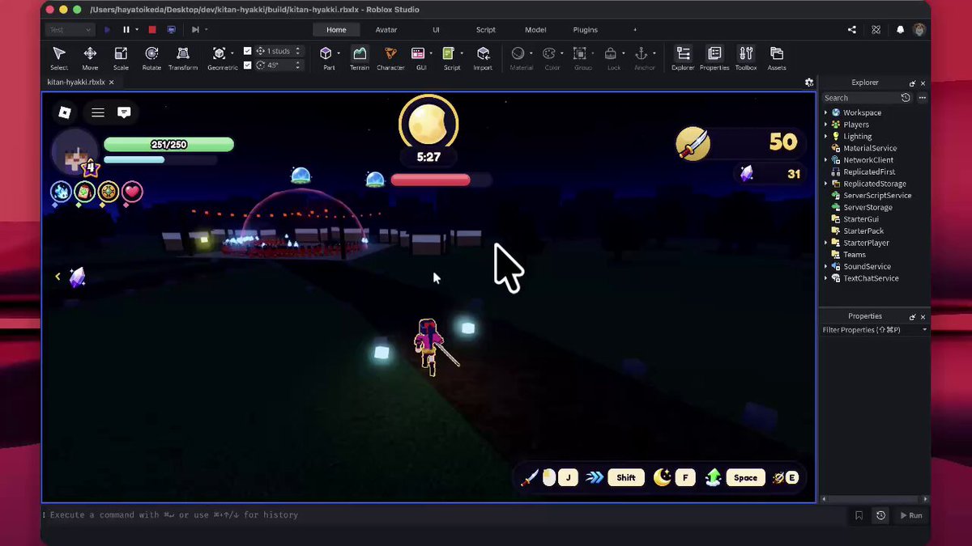This screenshot has height=546, width=972.
Task: Expand the TextChatService node
Action: (x=826, y=278)
